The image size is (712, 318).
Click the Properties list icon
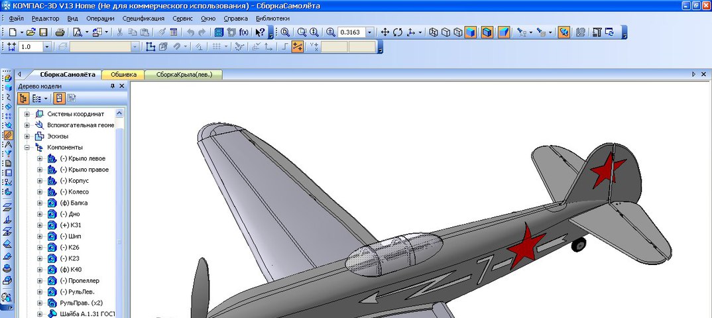[x=174, y=32]
